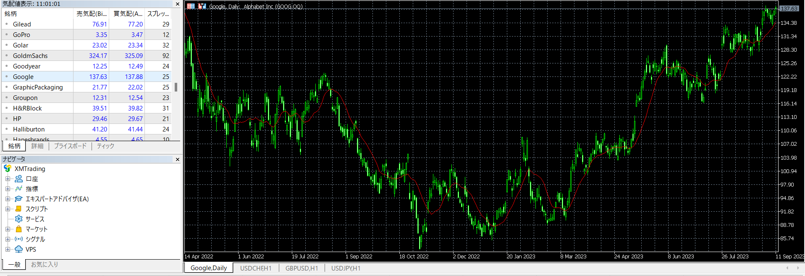Switch to the USDJPY,H1 chart tab
Screen dimensions: 805x276
point(346,268)
